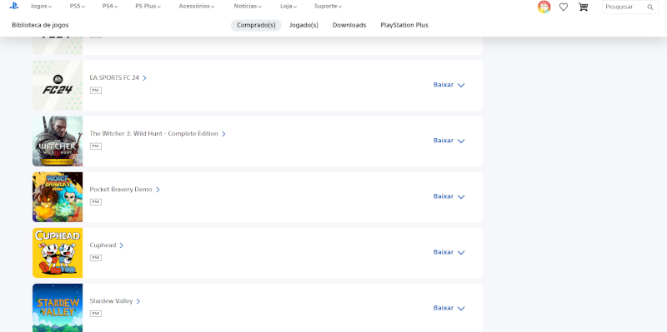Expand the download chevron for Pocket Bravery Demo
The width and height of the screenshot is (667, 332).
click(x=461, y=196)
